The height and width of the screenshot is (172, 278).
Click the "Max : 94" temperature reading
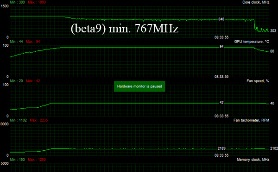point(33,42)
